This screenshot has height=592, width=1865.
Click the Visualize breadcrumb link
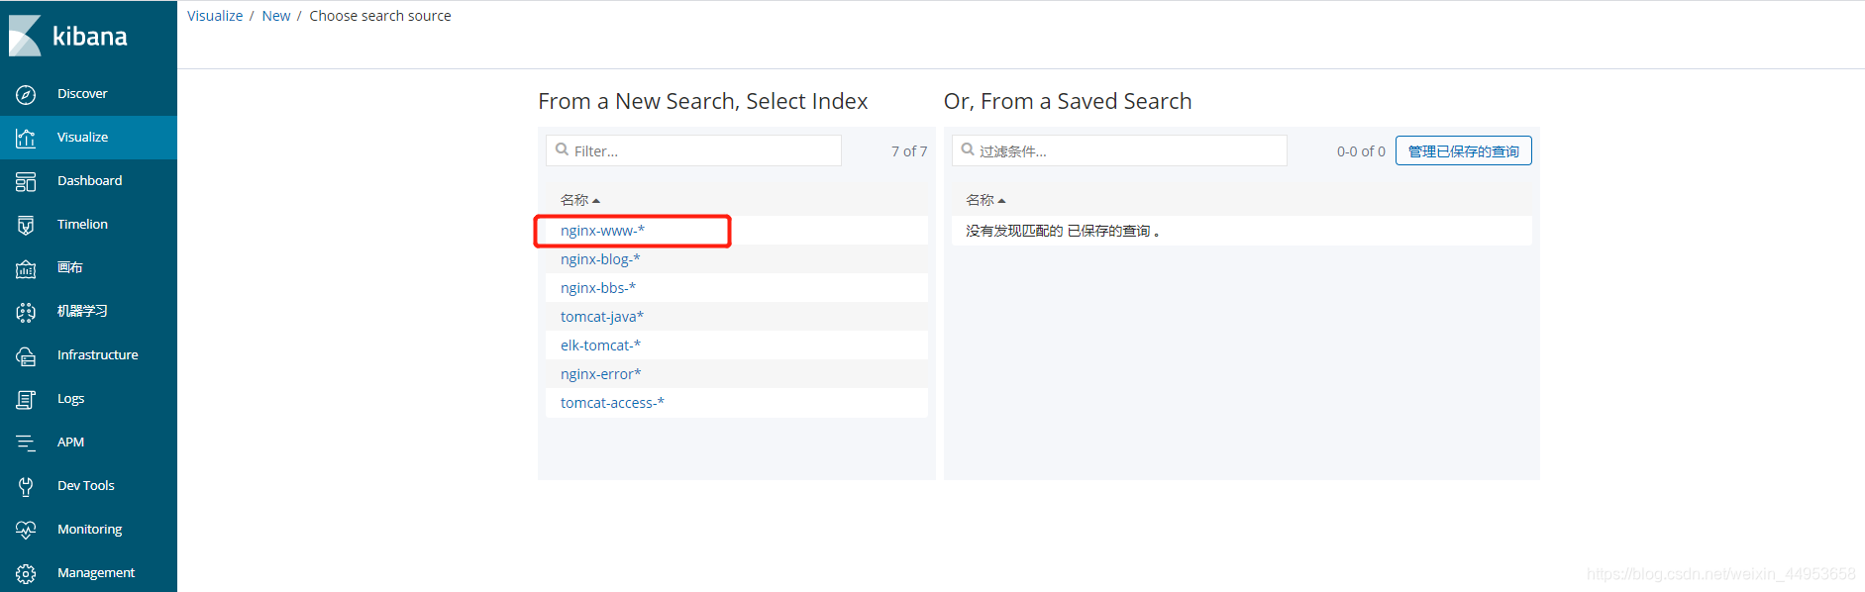(215, 16)
